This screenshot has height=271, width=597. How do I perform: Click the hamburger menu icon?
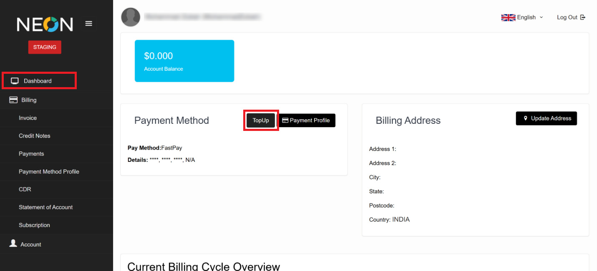click(88, 24)
